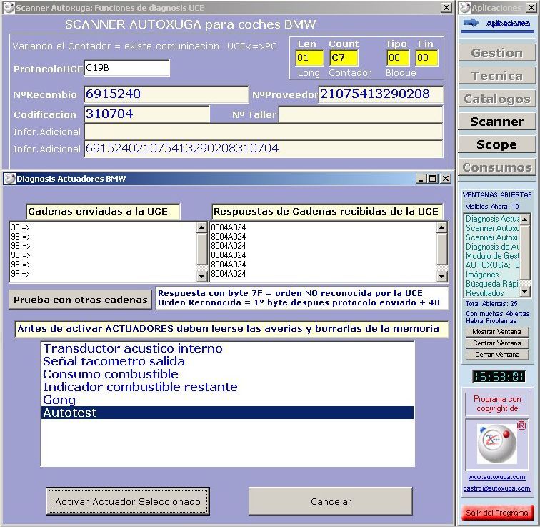Close the Scanner Autoxuga window
The image size is (540, 527).
446,7
